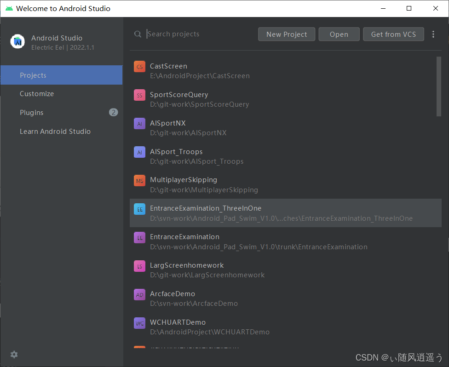This screenshot has width=449, height=367.
Task: Click the Android icon in the title bar
Action: point(9,8)
